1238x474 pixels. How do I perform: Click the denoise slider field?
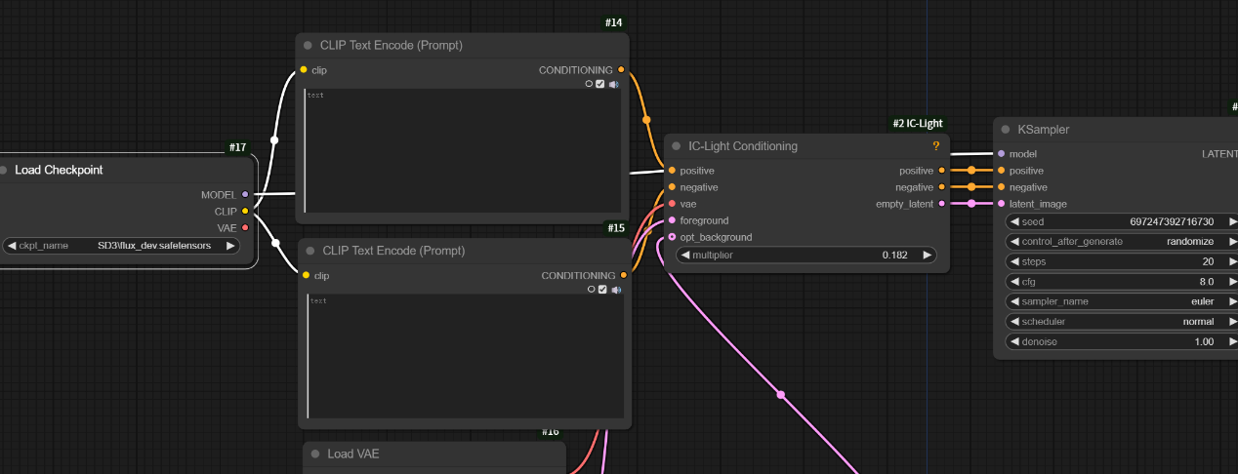tap(1121, 342)
